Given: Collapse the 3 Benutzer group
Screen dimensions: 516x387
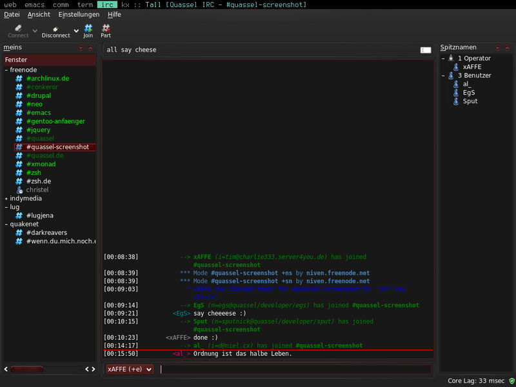Looking at the screenshot, I should pyautogui.click(x=443, y=75).
